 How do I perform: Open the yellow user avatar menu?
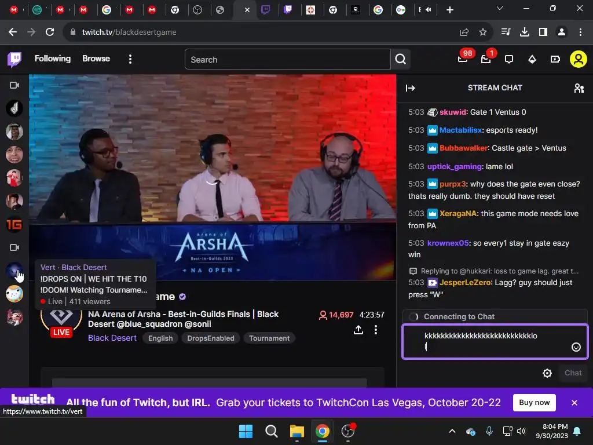point(579,60)
